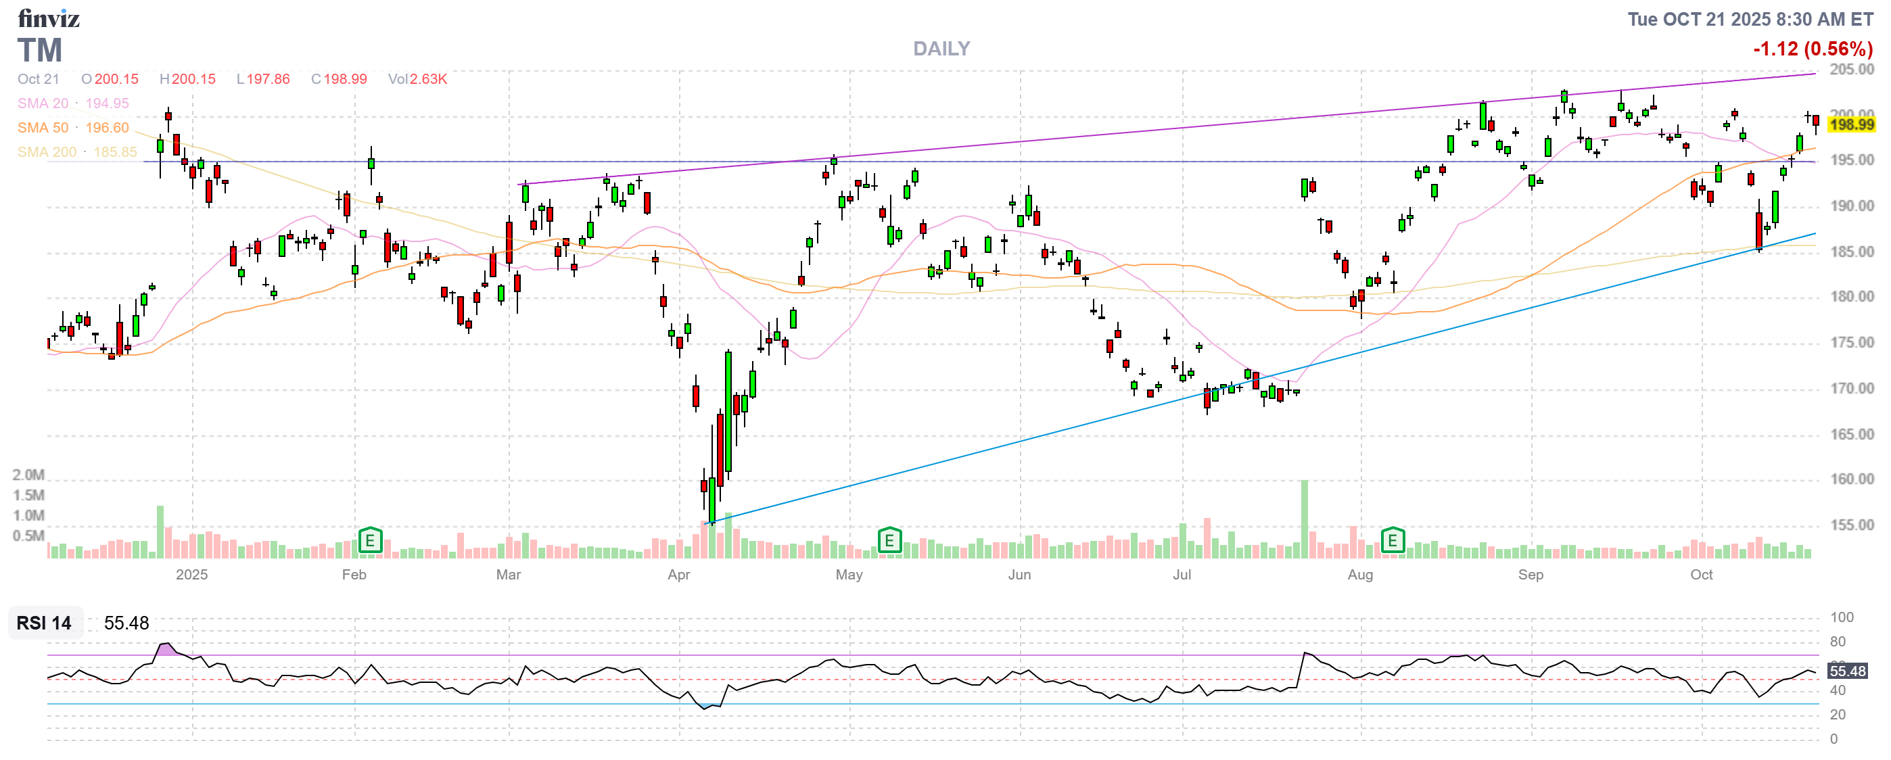This screenshot has height=760, width=1891.
Task: Click the SMA 50 indicator label
Action: pyautogui.click(x=43, y=128)
